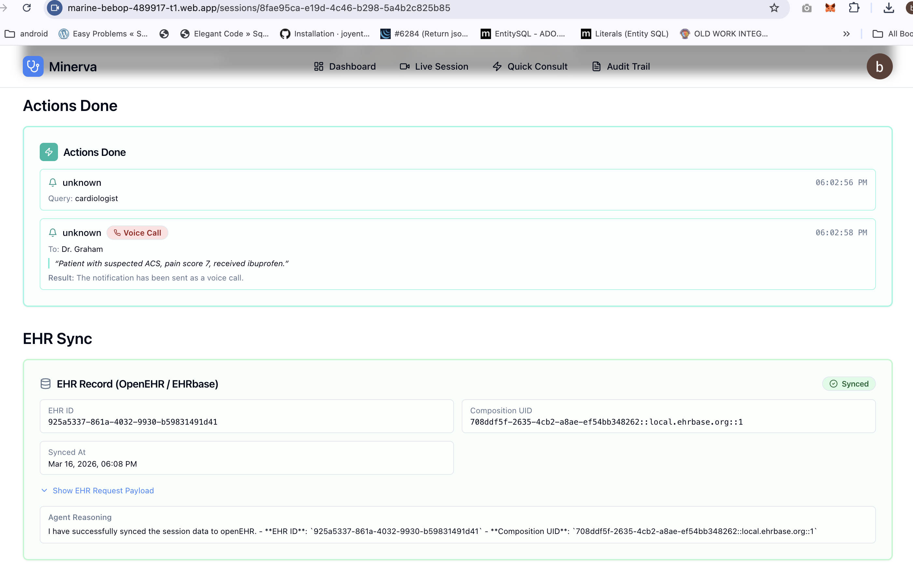Click the Voice Call badge
Image resolution: width=913 pixels, height=574 pixels.
[x=137, y=233]
